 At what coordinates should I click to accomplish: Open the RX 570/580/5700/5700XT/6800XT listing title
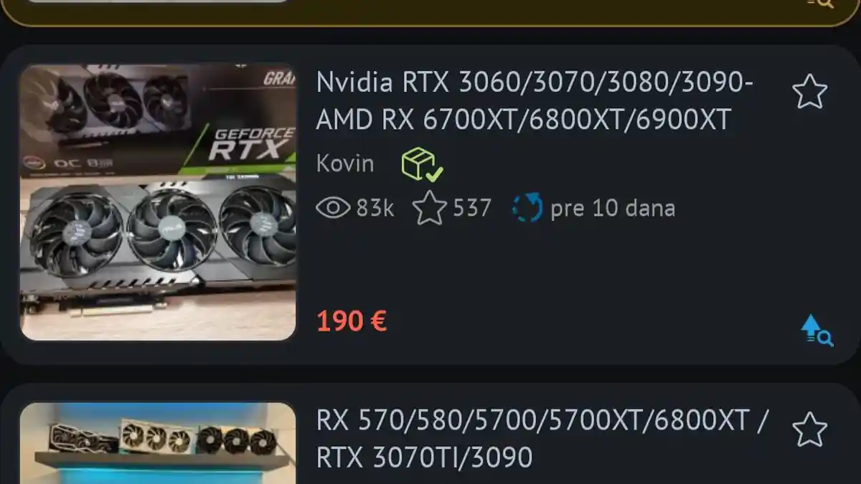point(542,438)
